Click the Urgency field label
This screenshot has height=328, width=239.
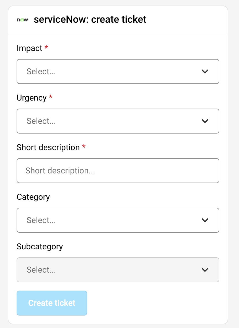32,98
